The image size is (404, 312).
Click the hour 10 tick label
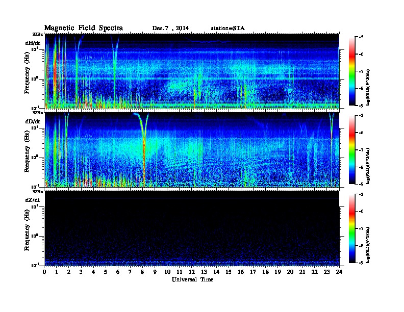coord(167,272)
